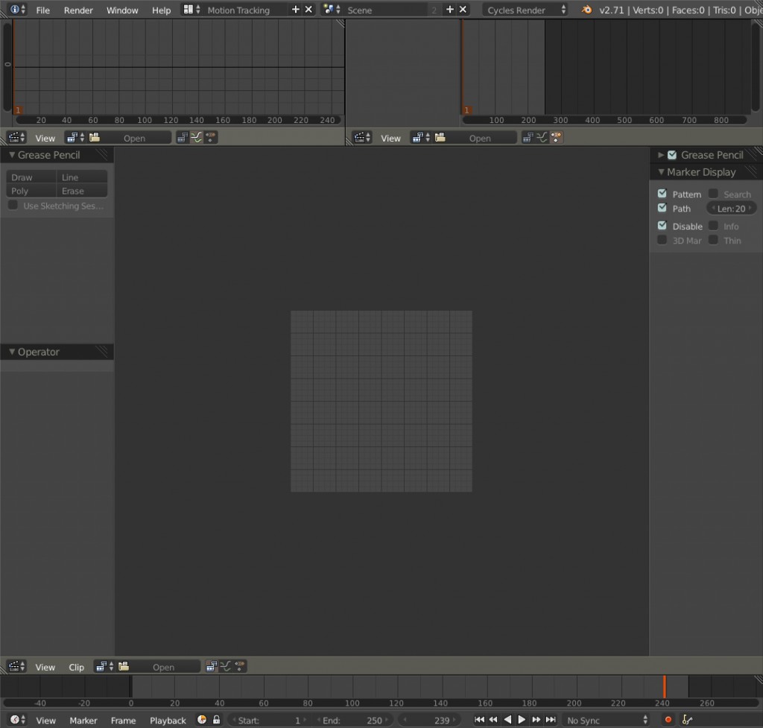Click the red record button in the timeline
Viewport: 763px width, 728px height.
668,719
